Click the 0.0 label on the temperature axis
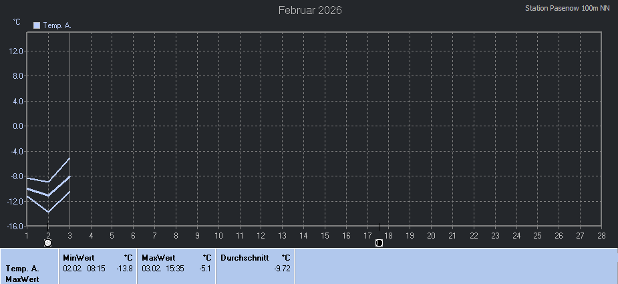Viewport: 618px width, 284px height. click(18, 126)
